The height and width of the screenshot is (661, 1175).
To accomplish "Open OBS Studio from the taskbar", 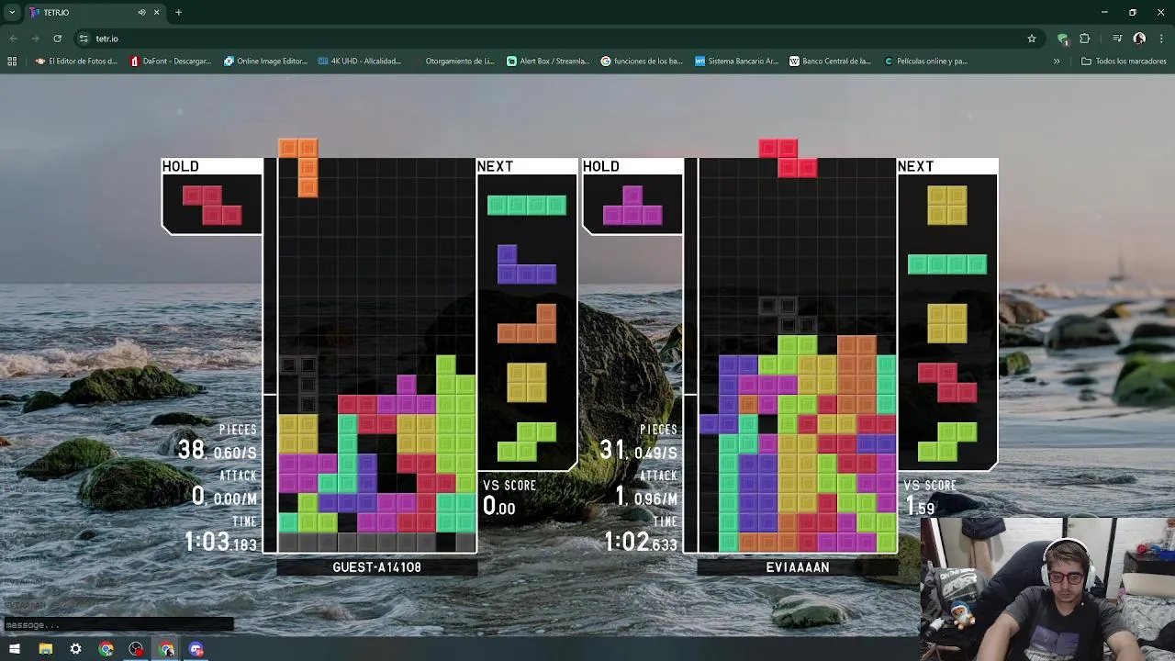I will 136,649.
